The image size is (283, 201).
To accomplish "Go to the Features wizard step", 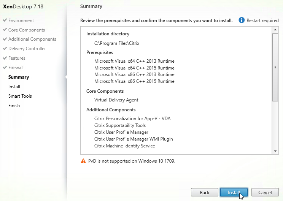I will coord(17,58).
